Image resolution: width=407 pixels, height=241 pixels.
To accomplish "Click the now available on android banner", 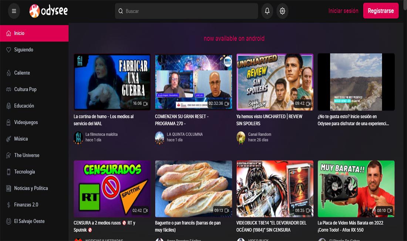I will point(234,38).
